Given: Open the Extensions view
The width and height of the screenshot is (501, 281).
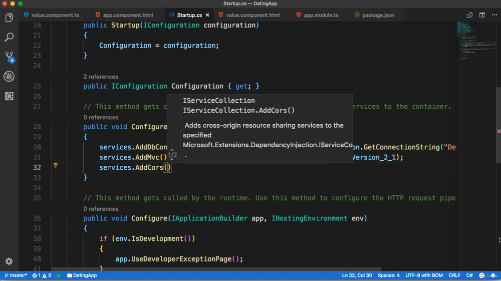Looking at the screenshot, I should tap(9, 96).
